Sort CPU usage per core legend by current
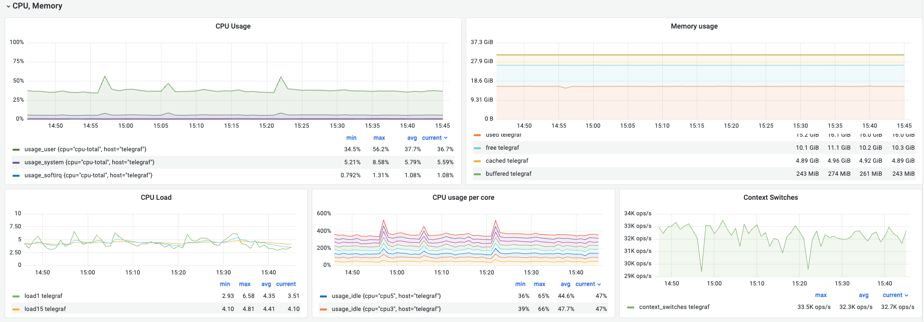Image resolution: width=924 pixels, height=322 pixels. click(x=588, y=284)
